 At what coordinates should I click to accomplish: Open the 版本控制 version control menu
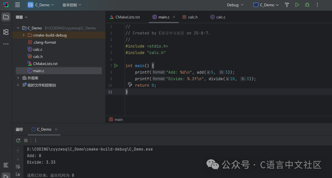coord(72,5)
